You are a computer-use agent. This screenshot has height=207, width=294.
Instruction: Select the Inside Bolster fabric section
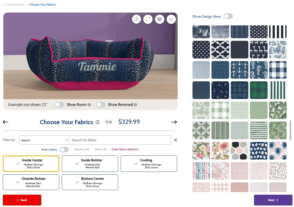click(90, 163)
